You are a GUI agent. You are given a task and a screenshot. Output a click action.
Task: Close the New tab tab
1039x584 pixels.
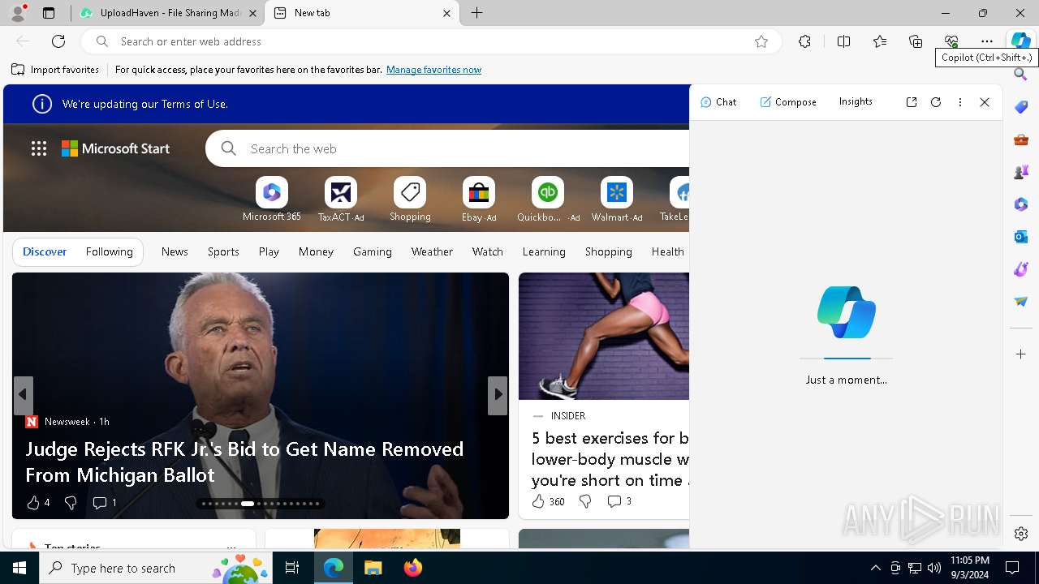(446, 13)
